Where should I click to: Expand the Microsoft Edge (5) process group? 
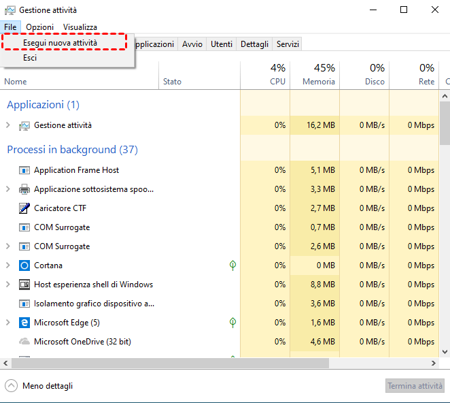click(x=8, y=323)
